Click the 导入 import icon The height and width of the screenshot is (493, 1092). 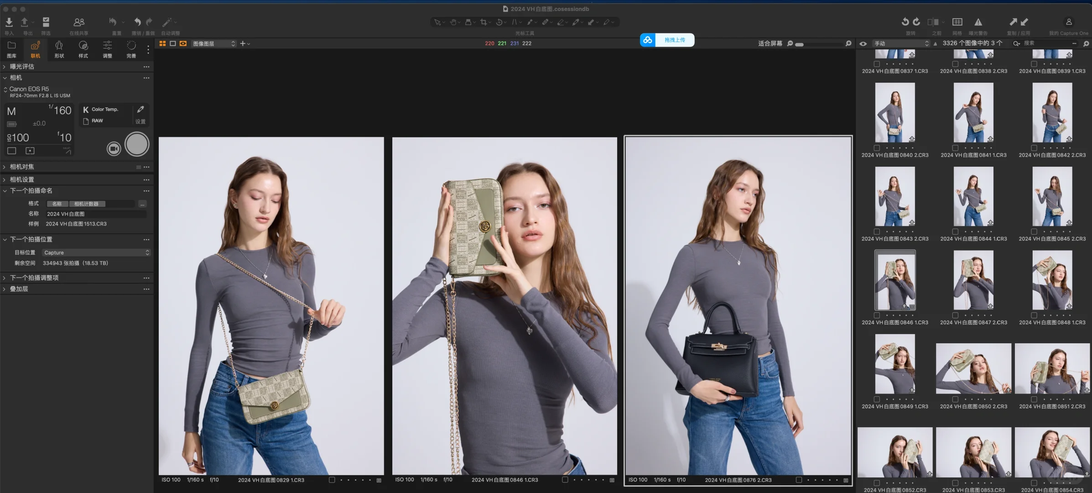pos(9,22)
